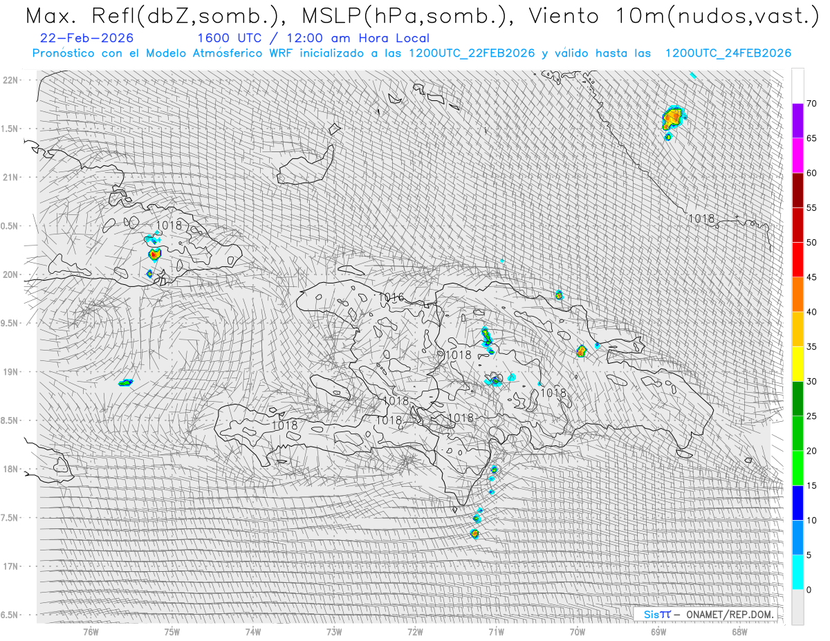
Task: Click the '1018' isobar label over eastern Cuba
Action: (169, 225)
